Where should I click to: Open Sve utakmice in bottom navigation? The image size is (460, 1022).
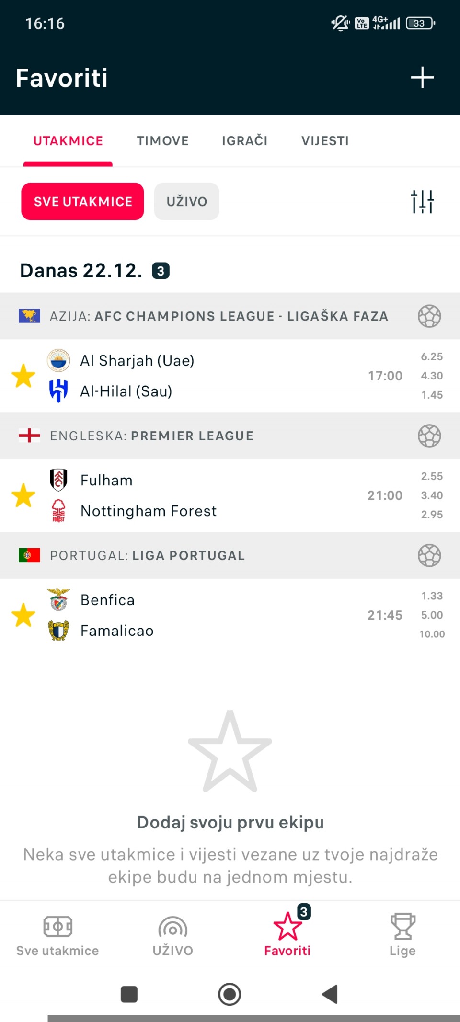(x=57, y=934)
